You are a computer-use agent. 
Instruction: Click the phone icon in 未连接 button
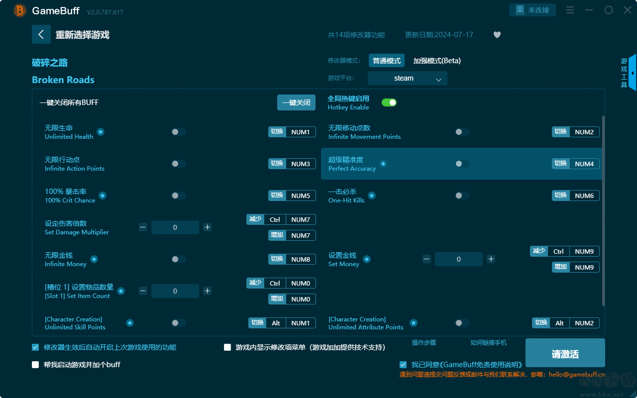[520, 10]
